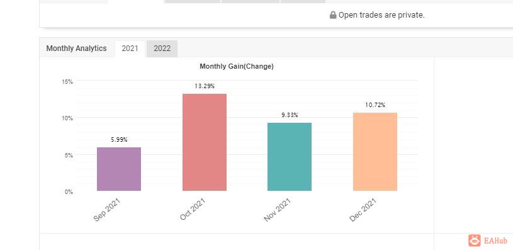The width and height of the screenshot is (513, 250).
Task: Click the 13.29% data label
Action: pos(205,86)
